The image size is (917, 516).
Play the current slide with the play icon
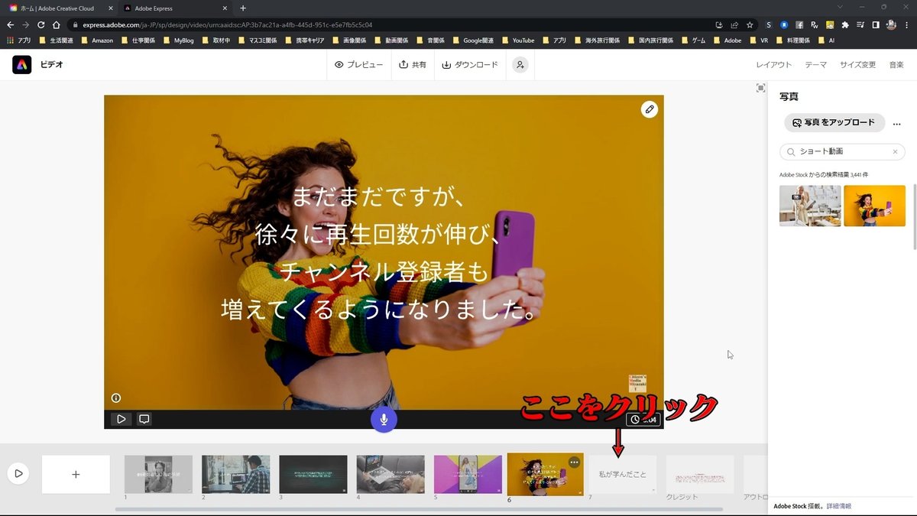pos(121,419)
